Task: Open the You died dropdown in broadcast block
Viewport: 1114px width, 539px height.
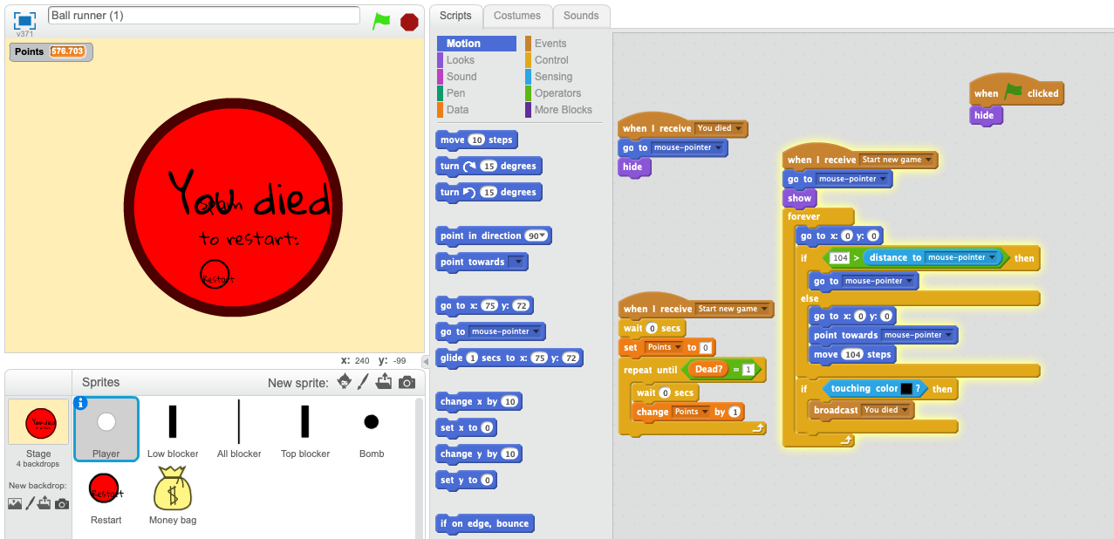Action: pyautogui.click(x=906, y=410)
